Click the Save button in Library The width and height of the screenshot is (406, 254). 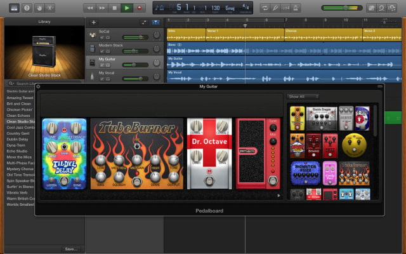[70, 249]
